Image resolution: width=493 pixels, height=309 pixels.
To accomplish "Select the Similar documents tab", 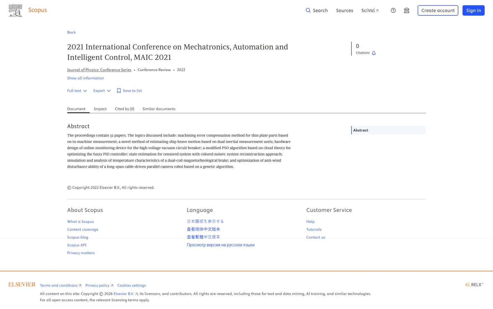I will point(159,109).
